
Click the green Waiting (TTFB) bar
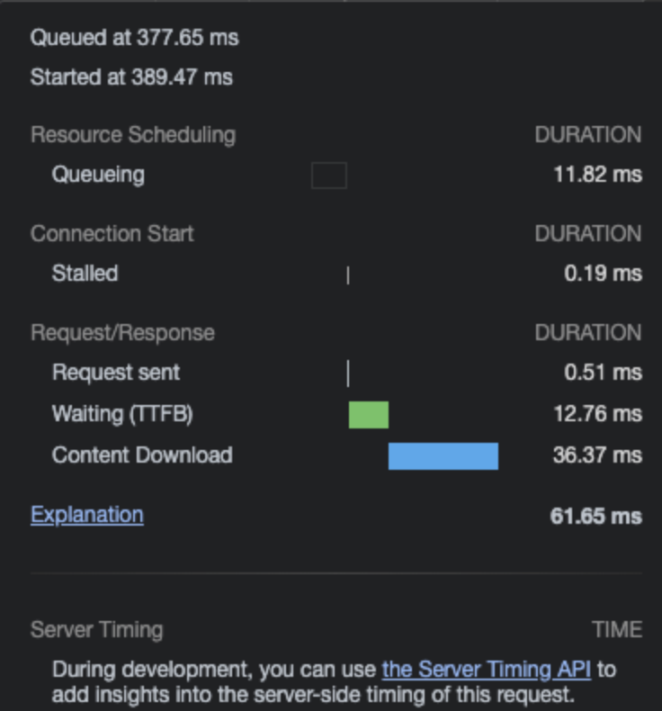click(x=369, y=415)
